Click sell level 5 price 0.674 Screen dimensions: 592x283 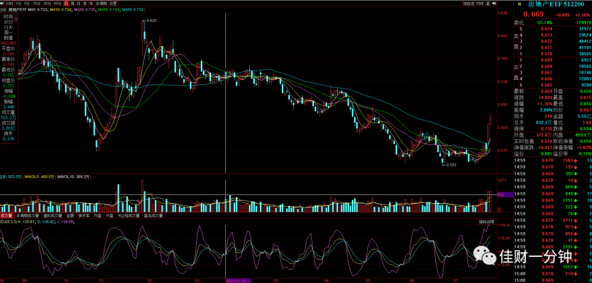(547, 28)
